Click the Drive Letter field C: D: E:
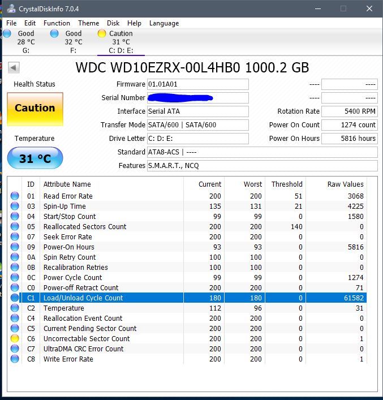 pyautogui.click(x=198, y=139)
